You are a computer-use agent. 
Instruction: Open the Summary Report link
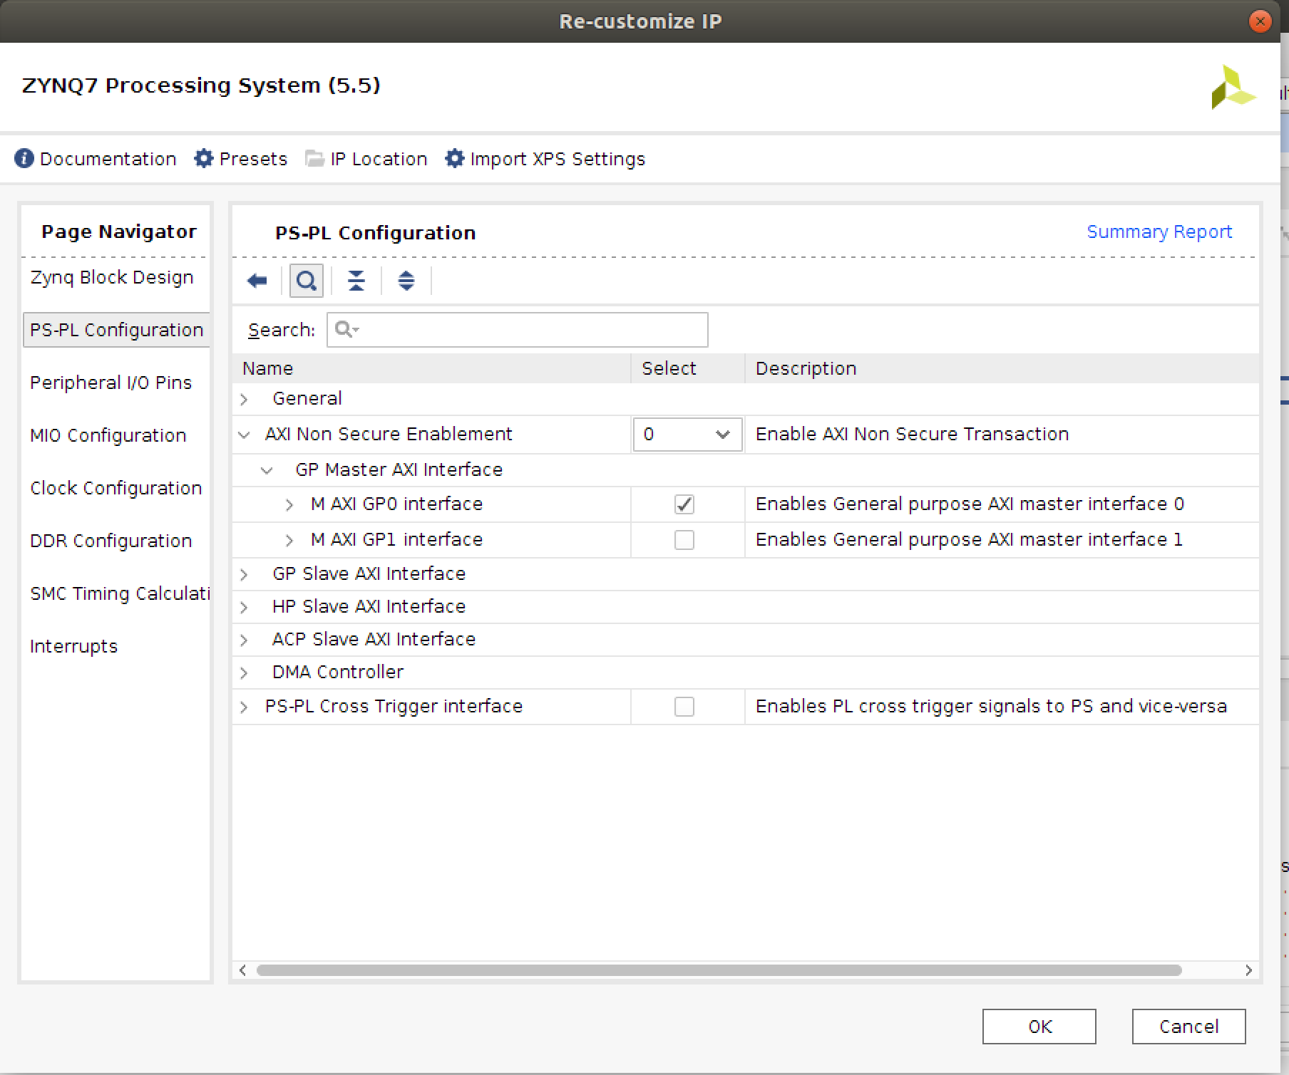click(x=1159, y=232)
